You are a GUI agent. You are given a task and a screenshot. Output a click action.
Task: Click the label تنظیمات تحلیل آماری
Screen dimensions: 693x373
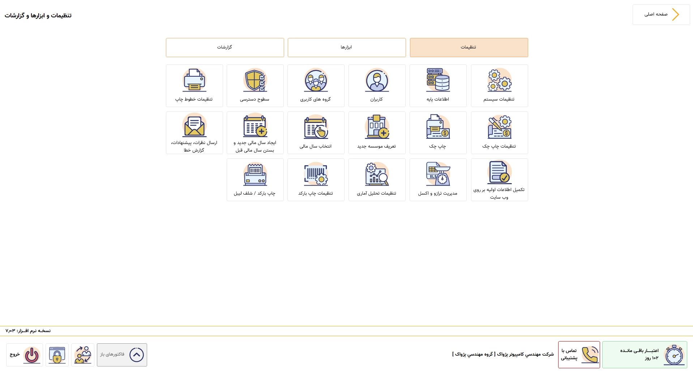tap(376, 194)
